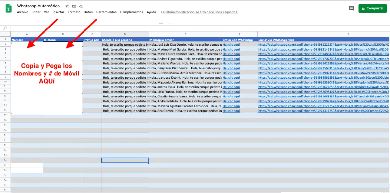
Task: Click the Whatsapp Automático document title
Action: pos(38,6)
